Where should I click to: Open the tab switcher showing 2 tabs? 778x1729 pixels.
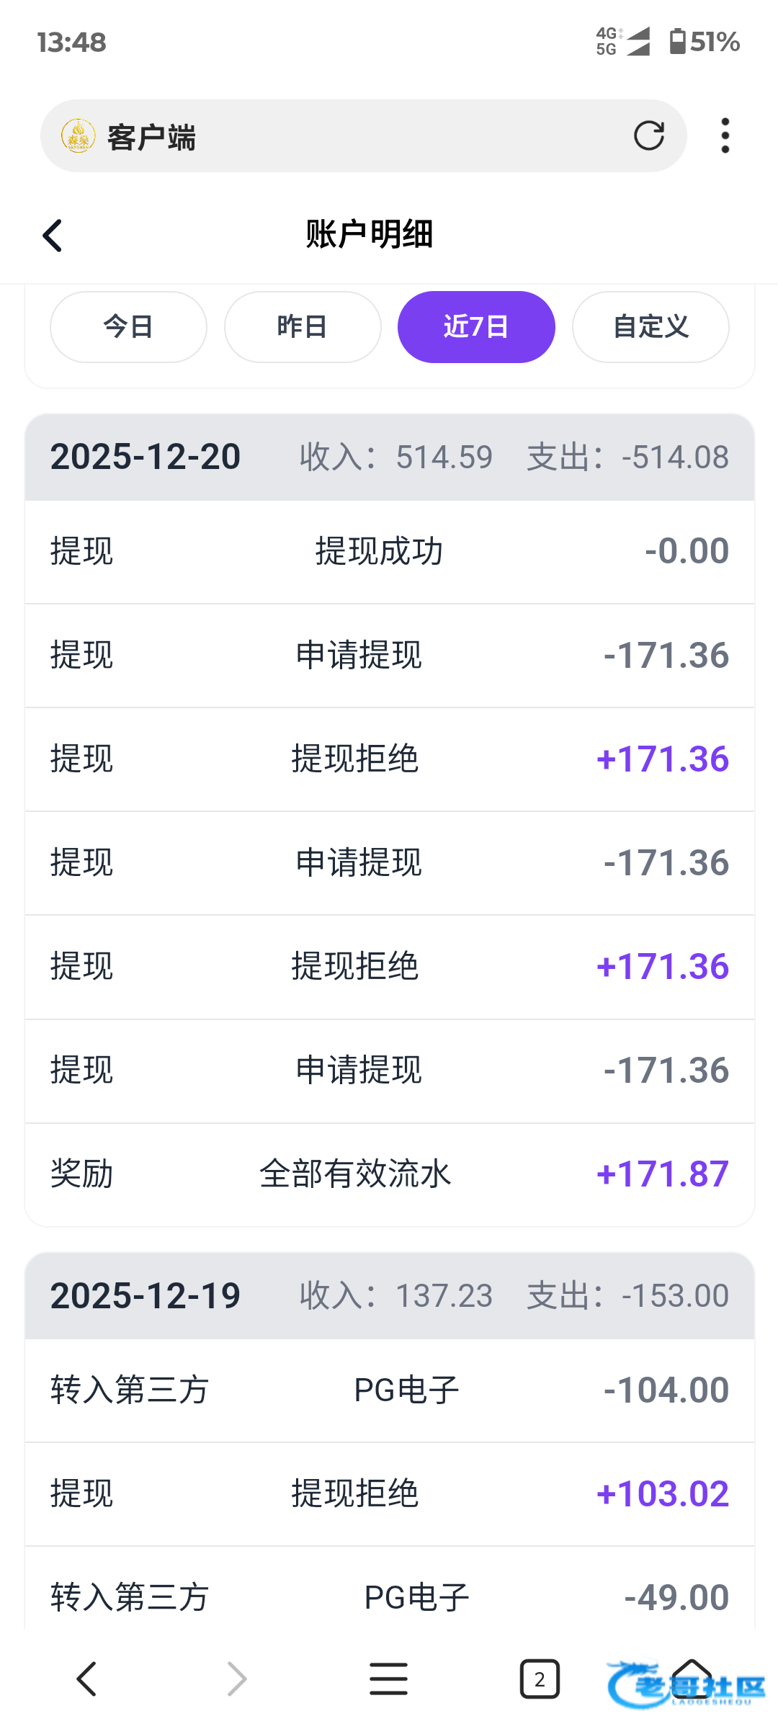tap(540, 1679)
